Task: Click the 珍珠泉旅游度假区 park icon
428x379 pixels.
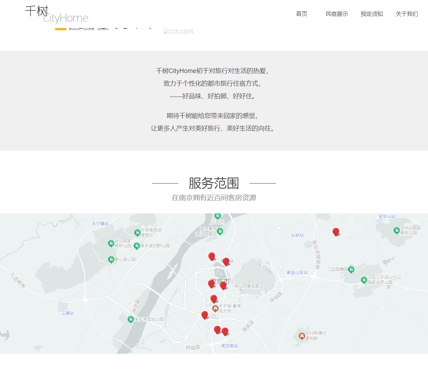Action: [x=137, y=232]
